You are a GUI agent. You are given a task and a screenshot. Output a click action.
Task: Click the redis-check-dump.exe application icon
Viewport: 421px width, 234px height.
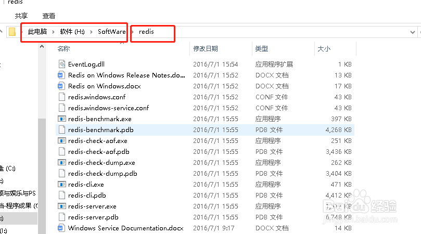62,163
